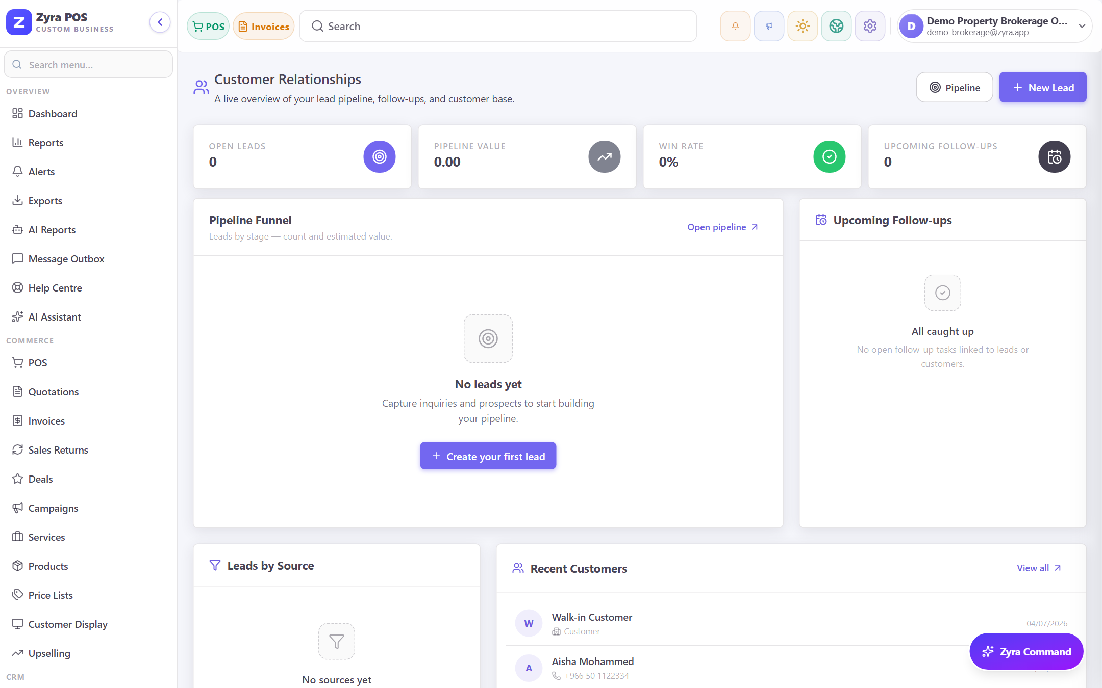
Task: Click the Sales Returns refresh icon
Action: (18, 450)
